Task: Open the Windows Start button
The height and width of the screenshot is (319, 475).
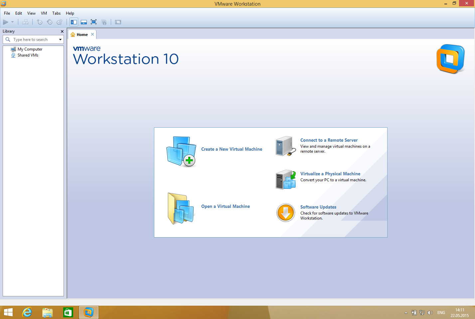Action: 8,313
